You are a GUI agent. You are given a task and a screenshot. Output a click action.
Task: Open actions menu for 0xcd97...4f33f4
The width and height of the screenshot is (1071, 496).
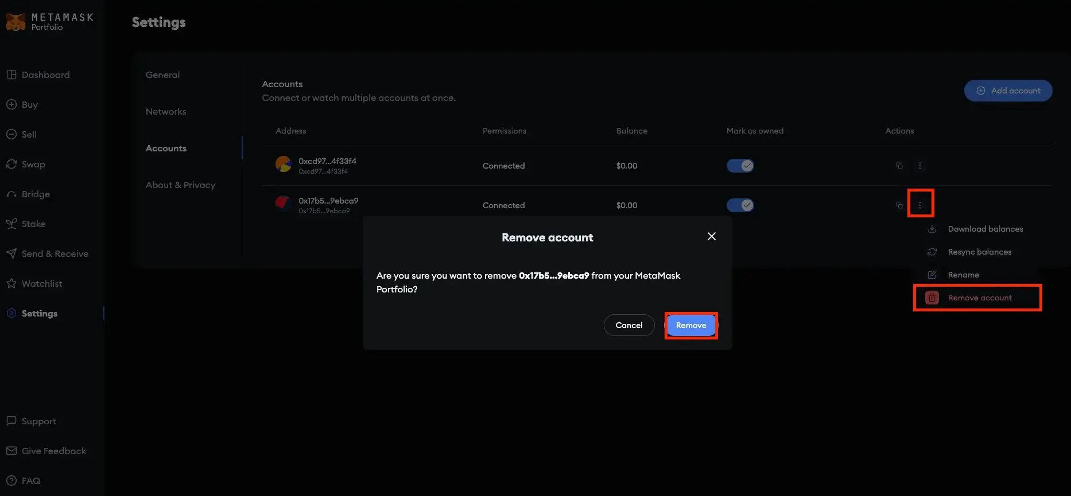pyautogui.click(x=919, y=166)
